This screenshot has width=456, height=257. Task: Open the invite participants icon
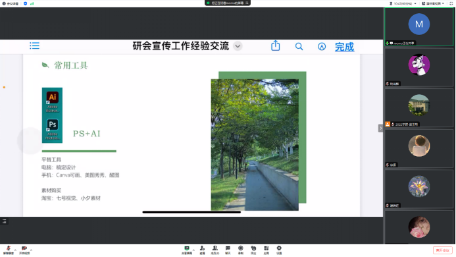tap(202, 250)
